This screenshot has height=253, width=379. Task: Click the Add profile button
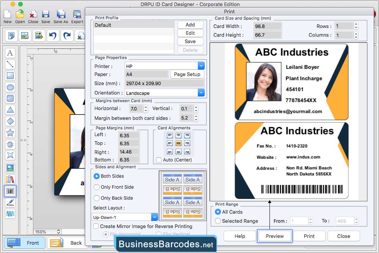[x=190, y=25]
